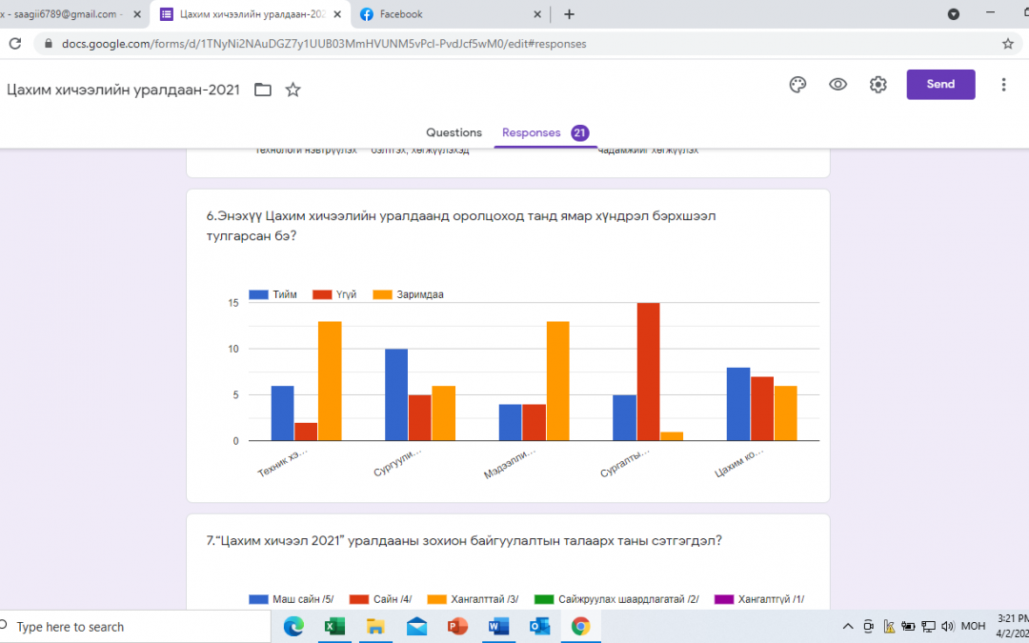
Task: Preview the form with the eye icon
Action: point(838,85)
